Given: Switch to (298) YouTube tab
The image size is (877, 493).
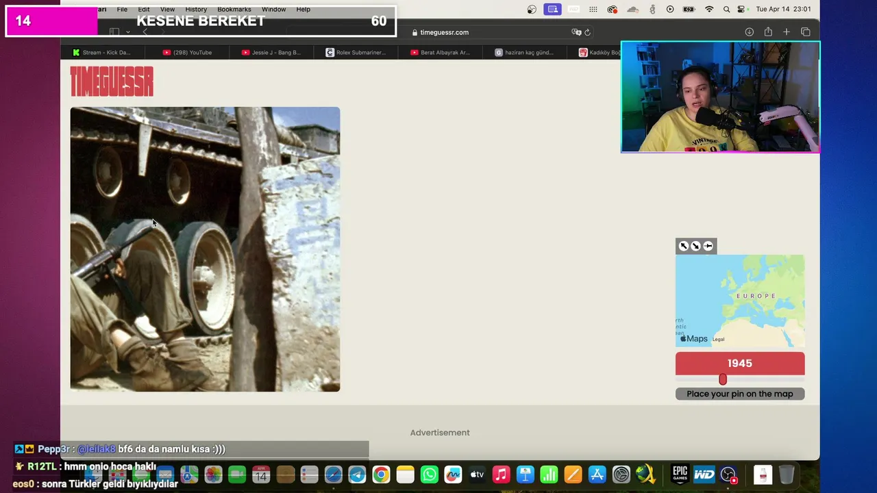Looking at the screenshot, I should click(187, 52).
